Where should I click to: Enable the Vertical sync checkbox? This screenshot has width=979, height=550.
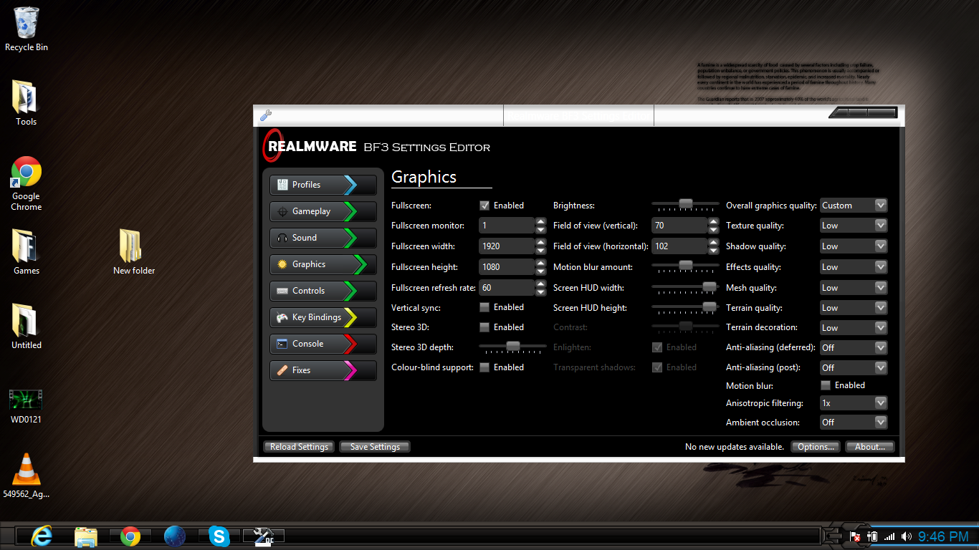point(484,307)
